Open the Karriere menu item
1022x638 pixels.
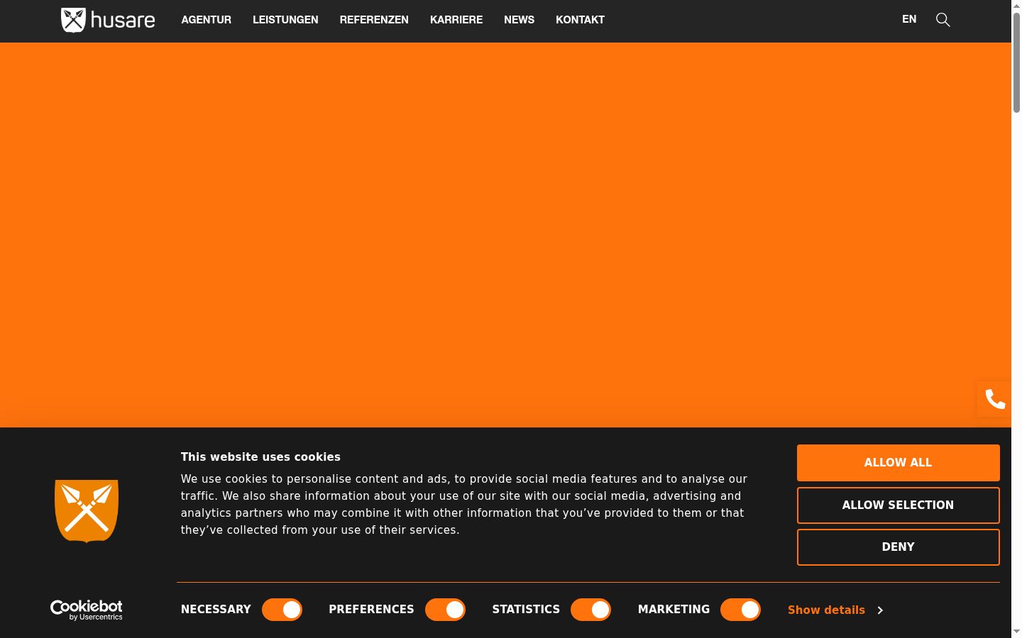[x=456, y=20]
